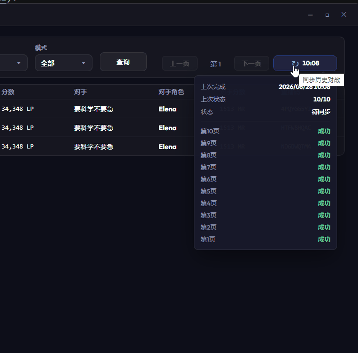The width and height of the screenshot is (358, 353).
Task: Click the 分数 column header
Action: click(x=8, y=92)
